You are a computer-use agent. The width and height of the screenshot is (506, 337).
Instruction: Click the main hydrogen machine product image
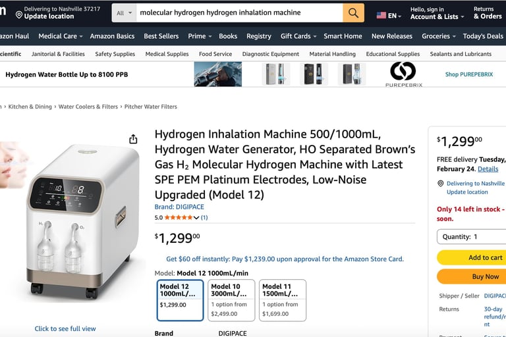[82, 222]
